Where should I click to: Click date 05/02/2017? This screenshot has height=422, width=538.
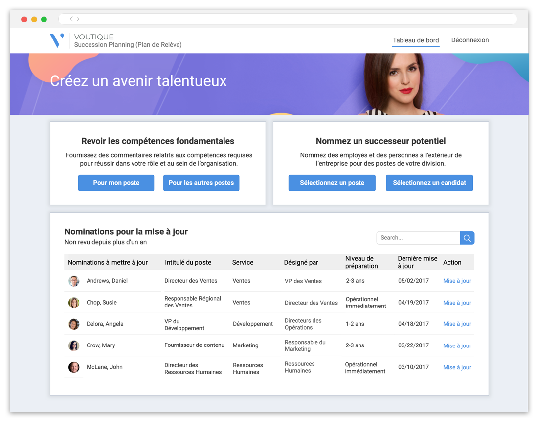click(x=413, y=281)
